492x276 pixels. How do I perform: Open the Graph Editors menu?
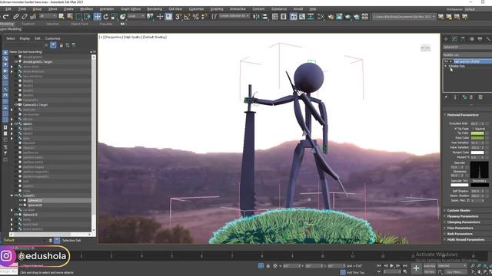(x=131, y=9)
